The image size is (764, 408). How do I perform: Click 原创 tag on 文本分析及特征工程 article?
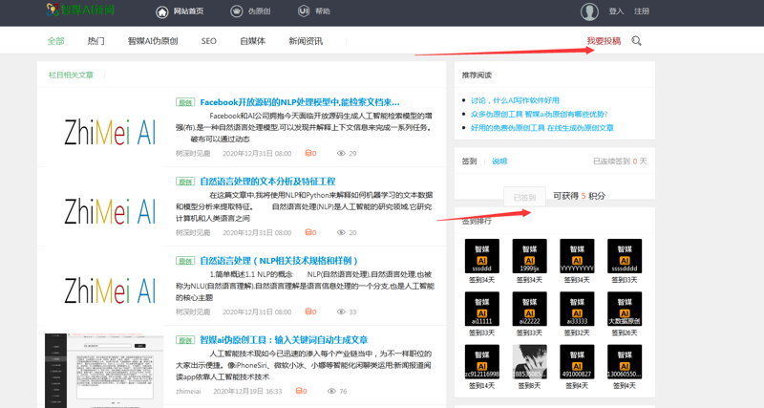point(185,182)
